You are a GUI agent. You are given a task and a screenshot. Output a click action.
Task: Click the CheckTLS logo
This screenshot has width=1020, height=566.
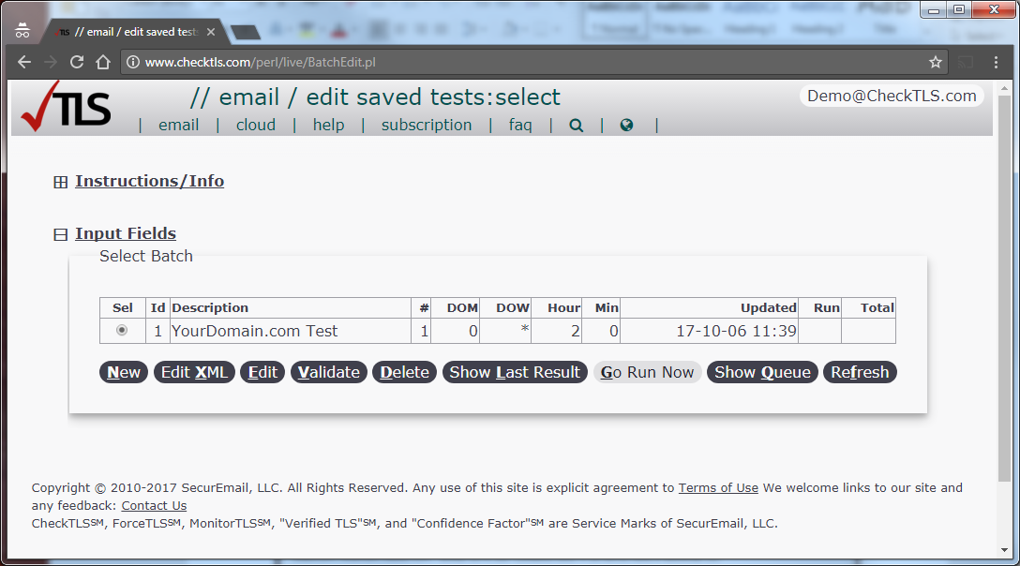66,107
